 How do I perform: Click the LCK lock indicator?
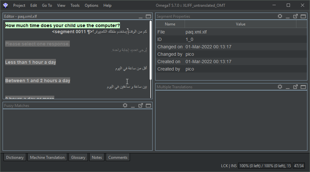[224, 166]
